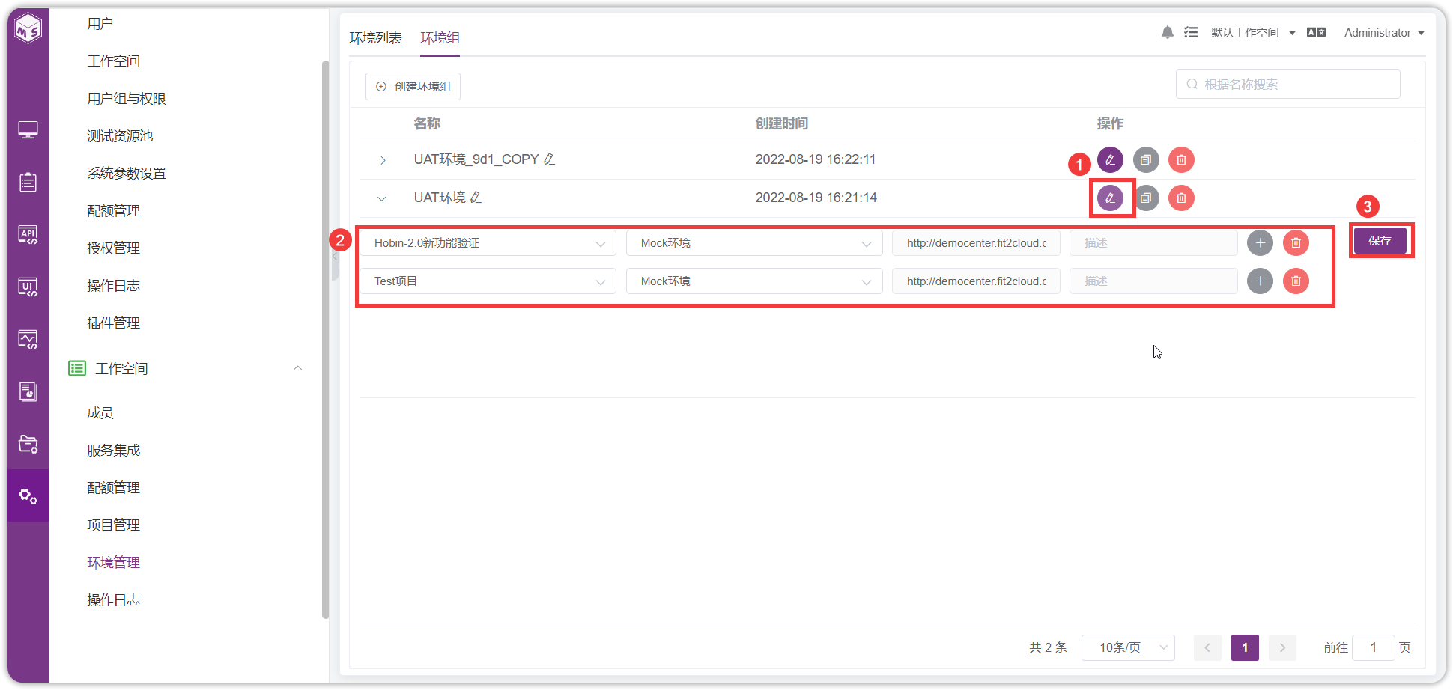This screenshot has width=1453, height=690.
Task: Open 环境管理 in the sidebar
Action: tap(113, 562)
